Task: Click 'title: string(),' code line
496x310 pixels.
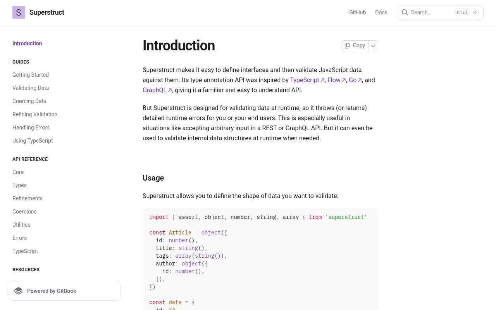Action: click(182, 248)
